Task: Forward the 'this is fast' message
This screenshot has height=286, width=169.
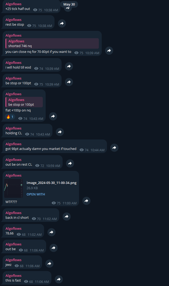Action: pos(59,279)
